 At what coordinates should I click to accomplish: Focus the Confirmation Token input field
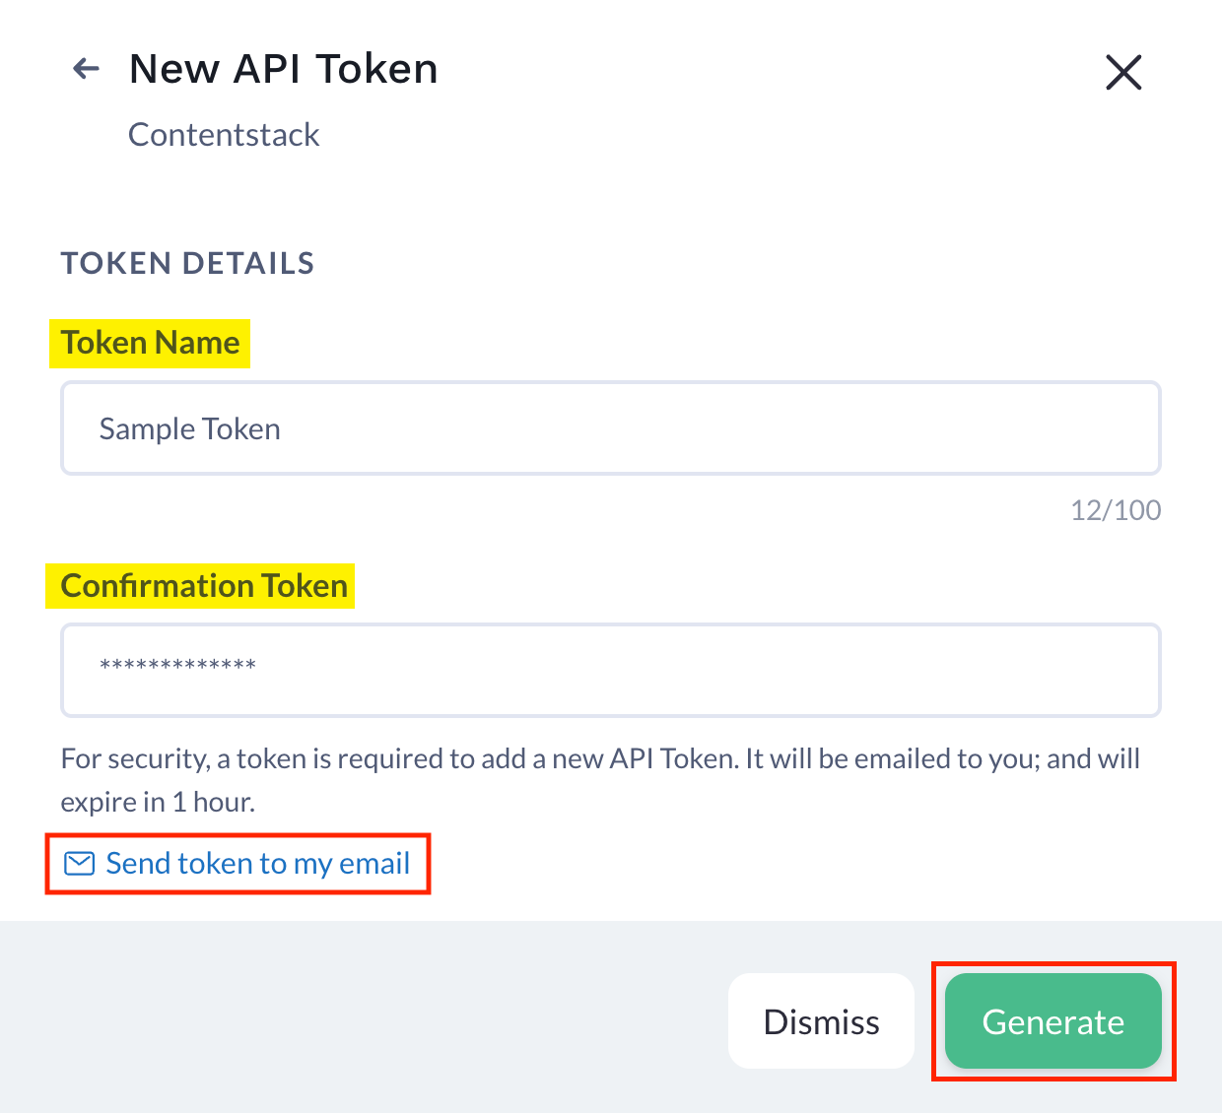(x=611, y=670)
